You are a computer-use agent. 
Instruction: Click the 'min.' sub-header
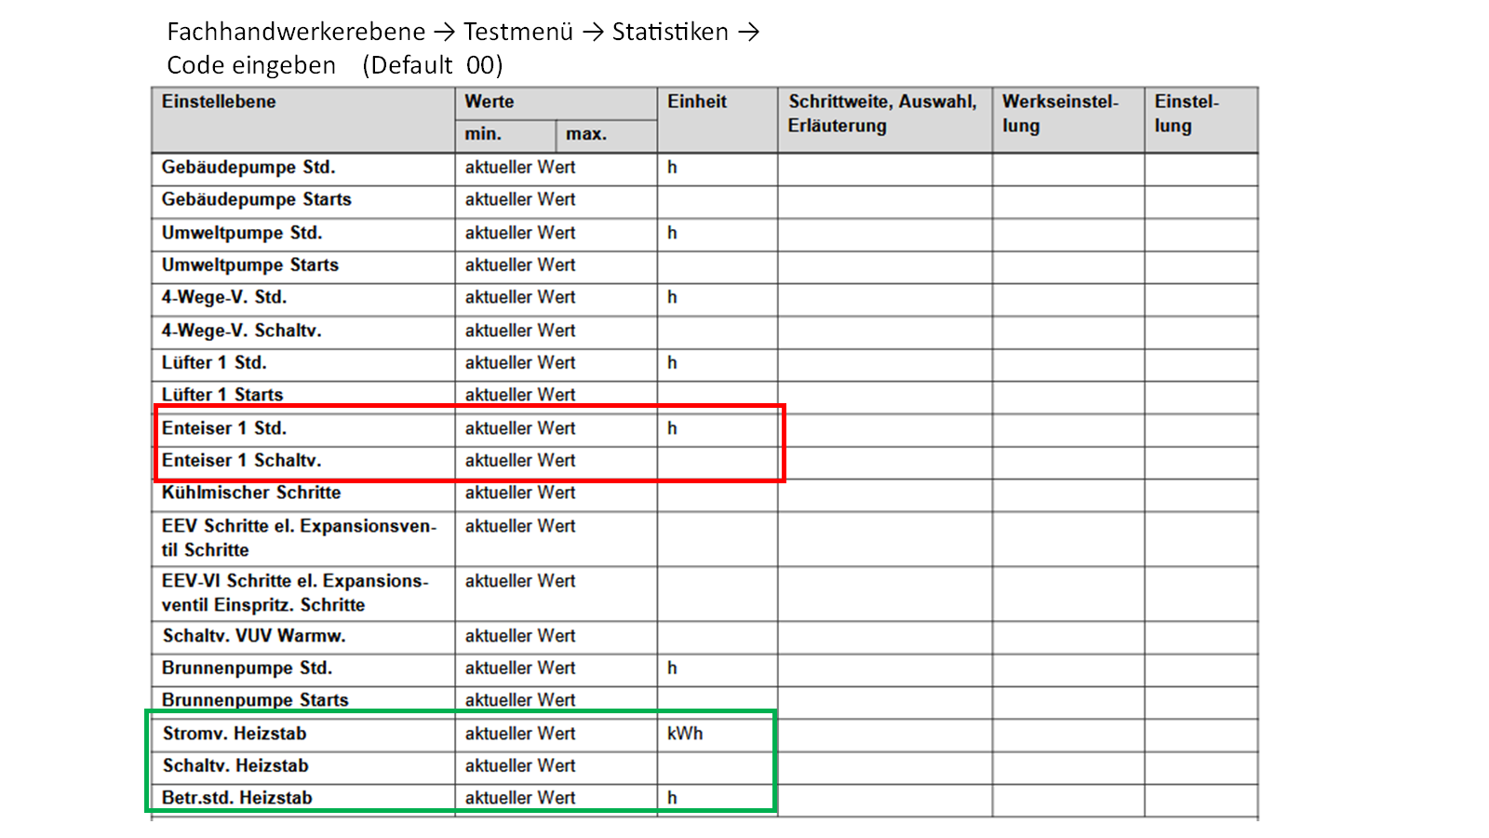(x=483, y=134)
